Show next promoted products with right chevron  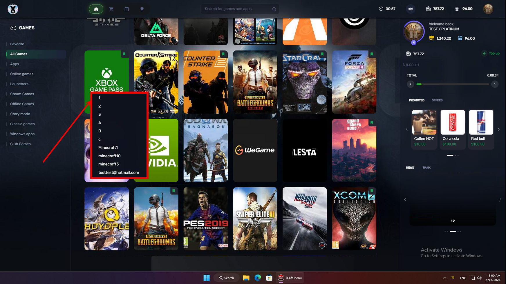499,130
